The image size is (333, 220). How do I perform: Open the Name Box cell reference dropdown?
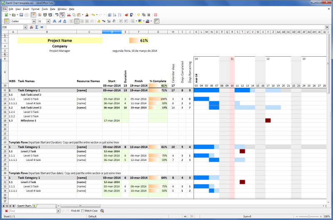(25, 27)
